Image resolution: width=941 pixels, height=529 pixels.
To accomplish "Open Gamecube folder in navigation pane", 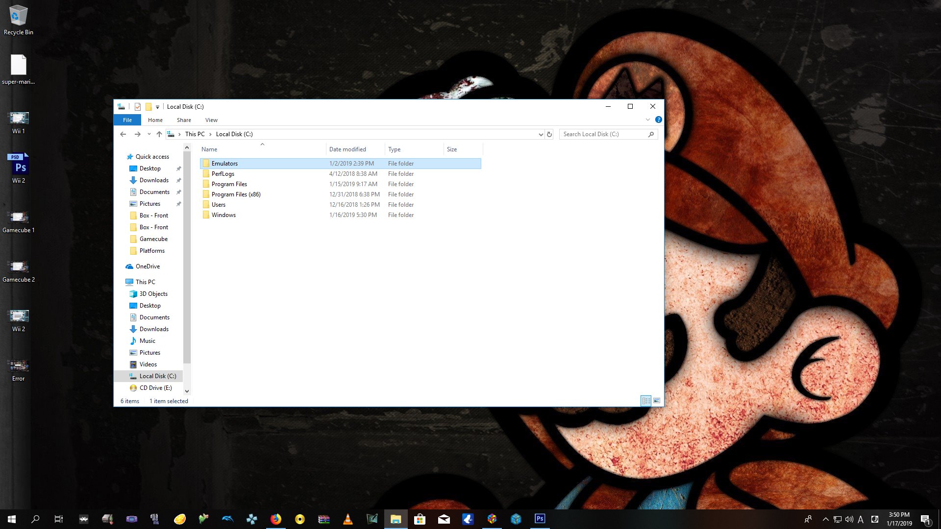I will pyautogui.click(x=153, y=239).
